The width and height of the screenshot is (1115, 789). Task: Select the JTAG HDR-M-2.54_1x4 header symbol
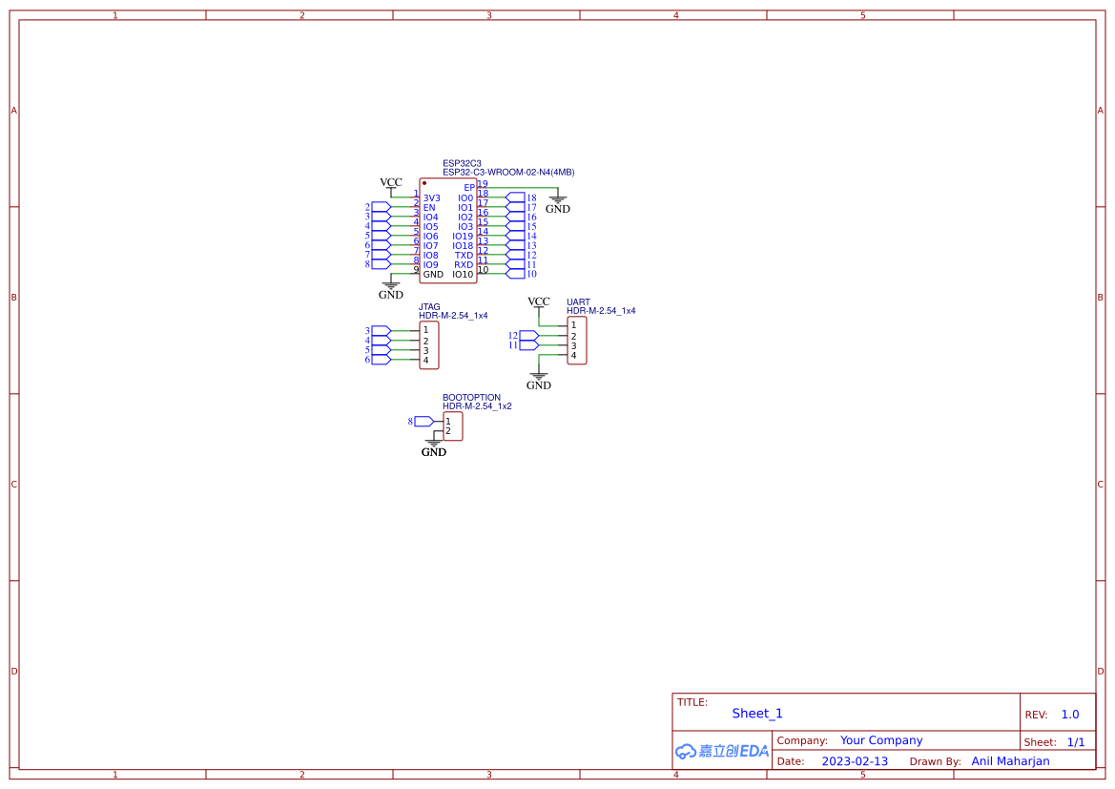pos(428,345)
